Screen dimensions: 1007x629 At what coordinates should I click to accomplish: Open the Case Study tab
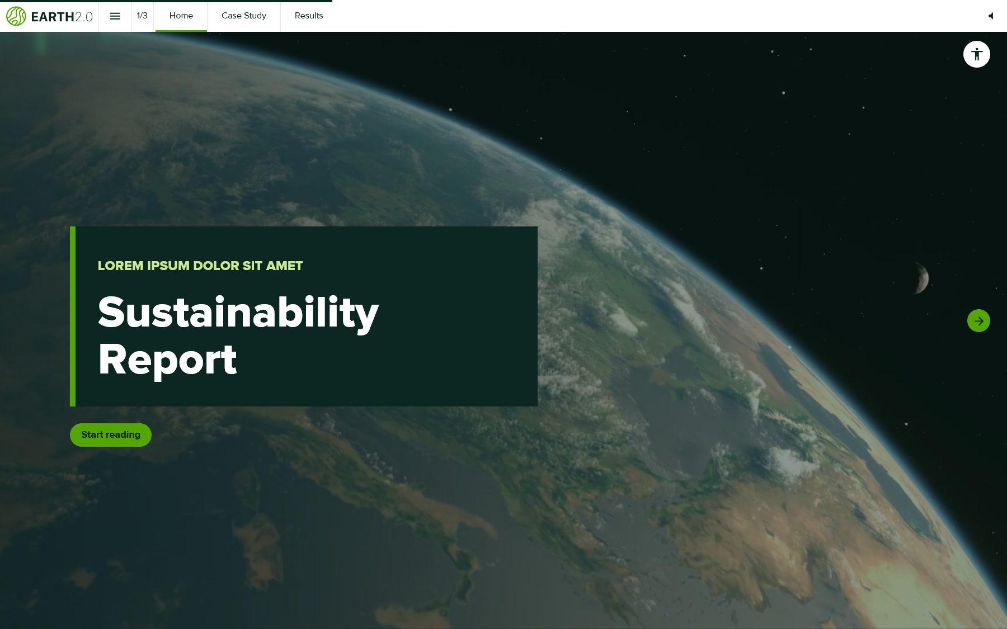(243, 16)
